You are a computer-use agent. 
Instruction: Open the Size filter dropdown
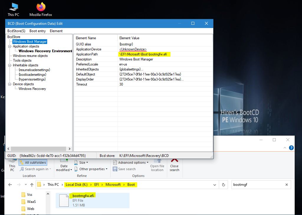[x=81, y=163]
